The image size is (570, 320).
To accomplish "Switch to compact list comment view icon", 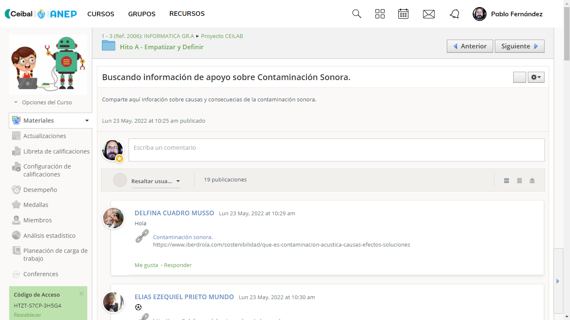I will pos(519,181).
